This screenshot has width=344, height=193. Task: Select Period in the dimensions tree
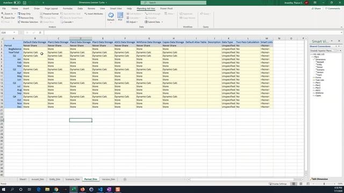click(x=320, y=67)
